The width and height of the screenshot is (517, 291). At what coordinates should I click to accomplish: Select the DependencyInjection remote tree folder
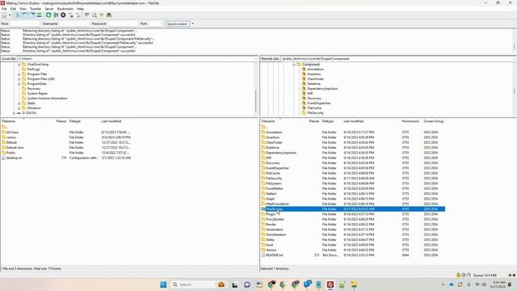[322, 89]
